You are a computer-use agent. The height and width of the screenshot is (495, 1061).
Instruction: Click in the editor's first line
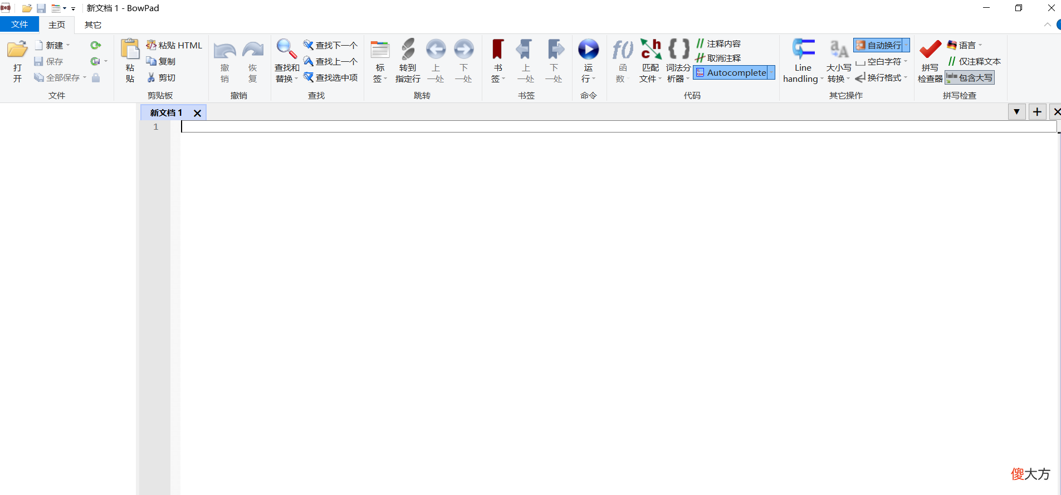pos(618,127)
